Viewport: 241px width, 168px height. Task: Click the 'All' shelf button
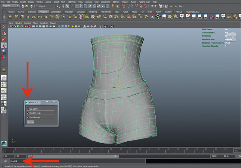click(182, 17)
